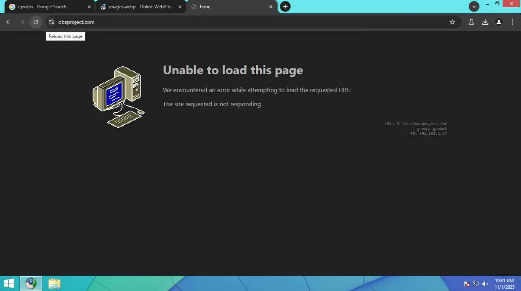Open the Action Center flag icon
Viewport: 521px width, 291px height.
(467, 284)
